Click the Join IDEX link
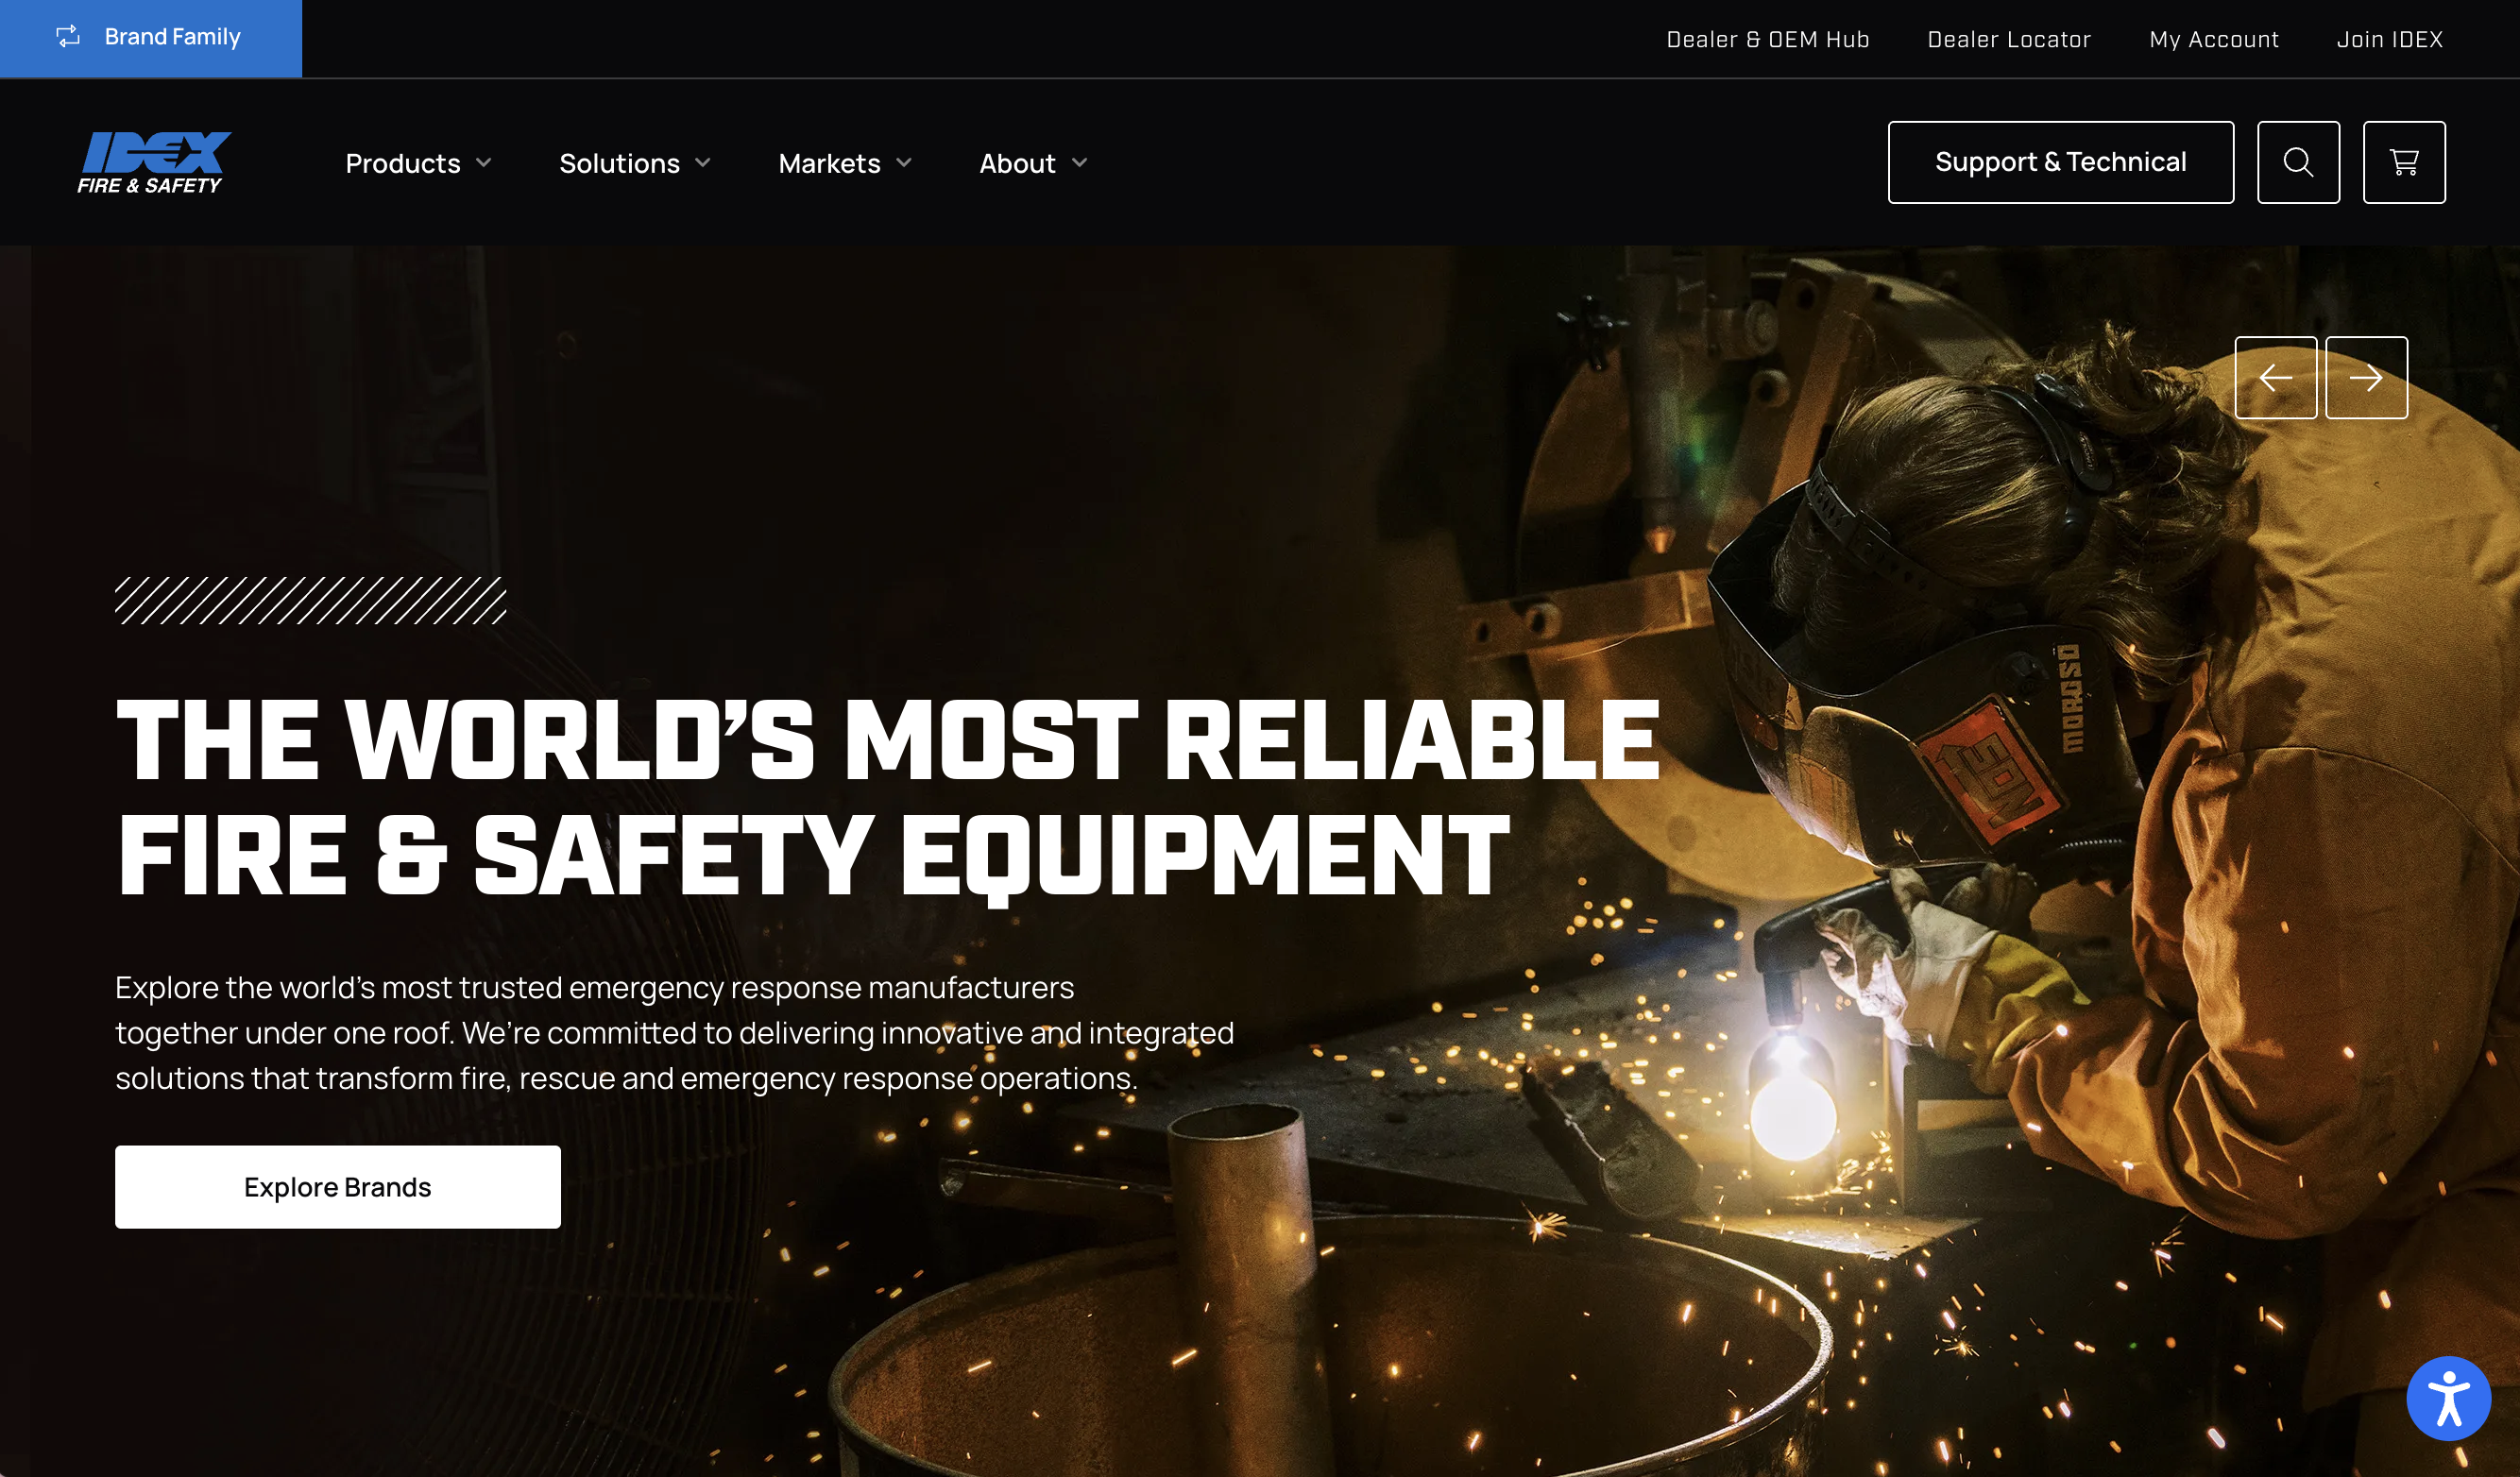Screen dimensions: 2520x1477 [x=2389, y=39]
